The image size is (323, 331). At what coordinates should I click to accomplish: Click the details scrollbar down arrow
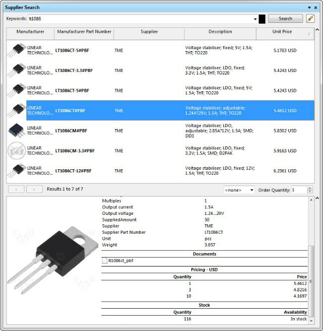click(x=311, y=321)
